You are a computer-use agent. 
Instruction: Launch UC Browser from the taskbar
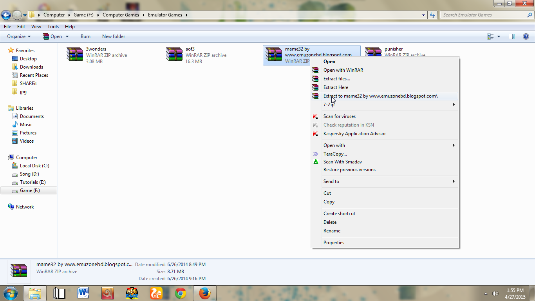[x=156, y=293]
